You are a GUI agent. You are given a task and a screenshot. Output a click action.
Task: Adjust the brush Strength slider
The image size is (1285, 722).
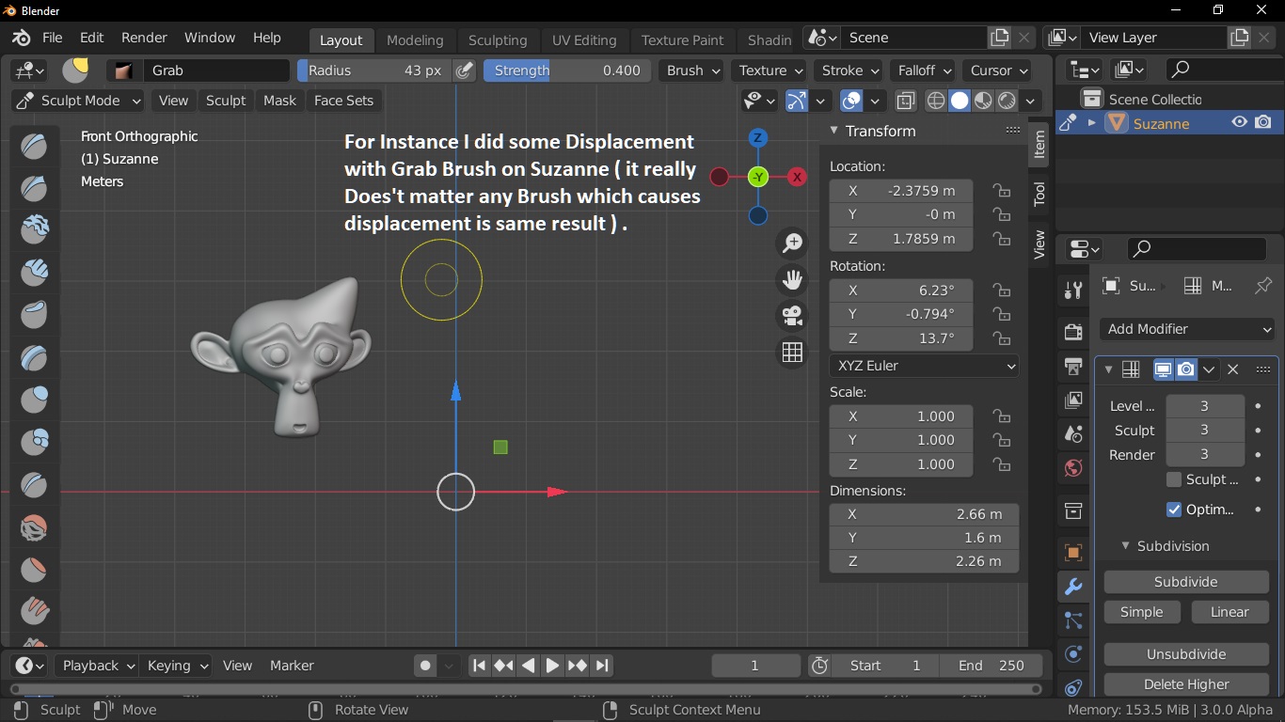tap(567, 71)
